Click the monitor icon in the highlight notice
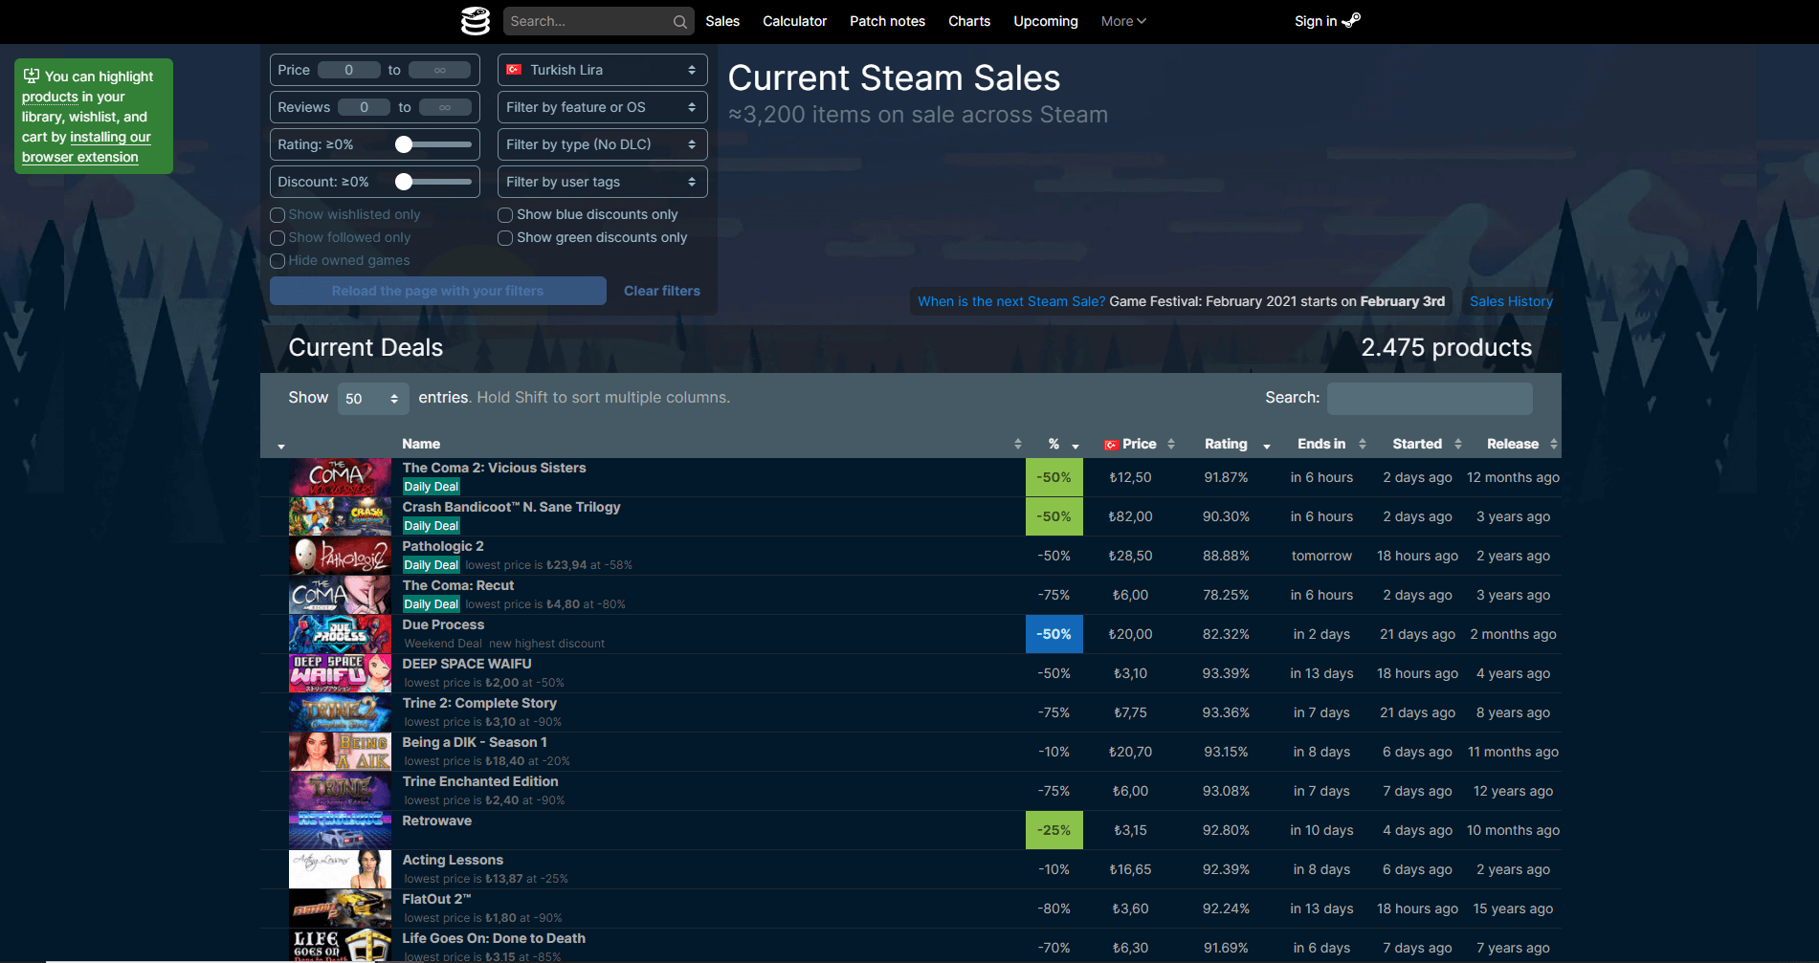This screenshot has width=1819, height=963. (x=32, y=77)
